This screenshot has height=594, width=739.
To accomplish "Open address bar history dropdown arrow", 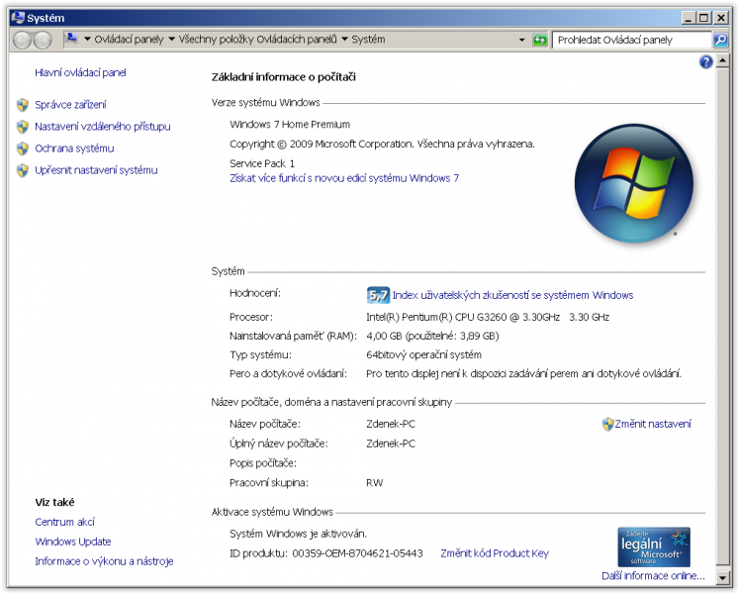I will [521, 41].
